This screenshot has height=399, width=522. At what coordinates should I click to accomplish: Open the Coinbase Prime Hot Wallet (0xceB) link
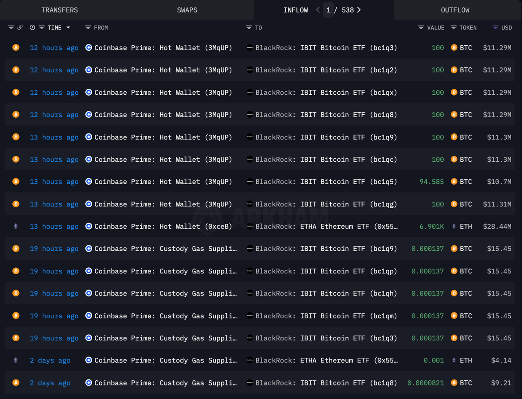coord(163,226)
